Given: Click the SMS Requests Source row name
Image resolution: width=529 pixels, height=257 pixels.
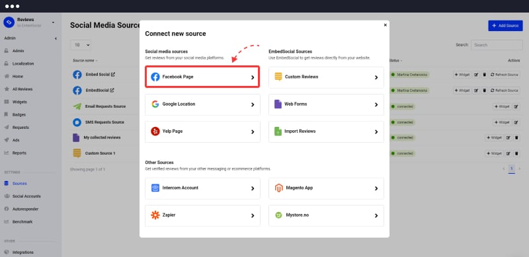Looking at the screenshot, I should (104, 122).
